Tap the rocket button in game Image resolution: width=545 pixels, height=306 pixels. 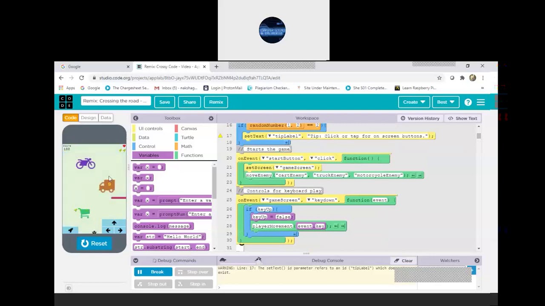click(x=71, y=230)
